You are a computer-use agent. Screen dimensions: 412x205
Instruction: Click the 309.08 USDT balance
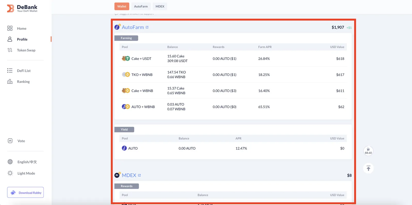(177, 61)
